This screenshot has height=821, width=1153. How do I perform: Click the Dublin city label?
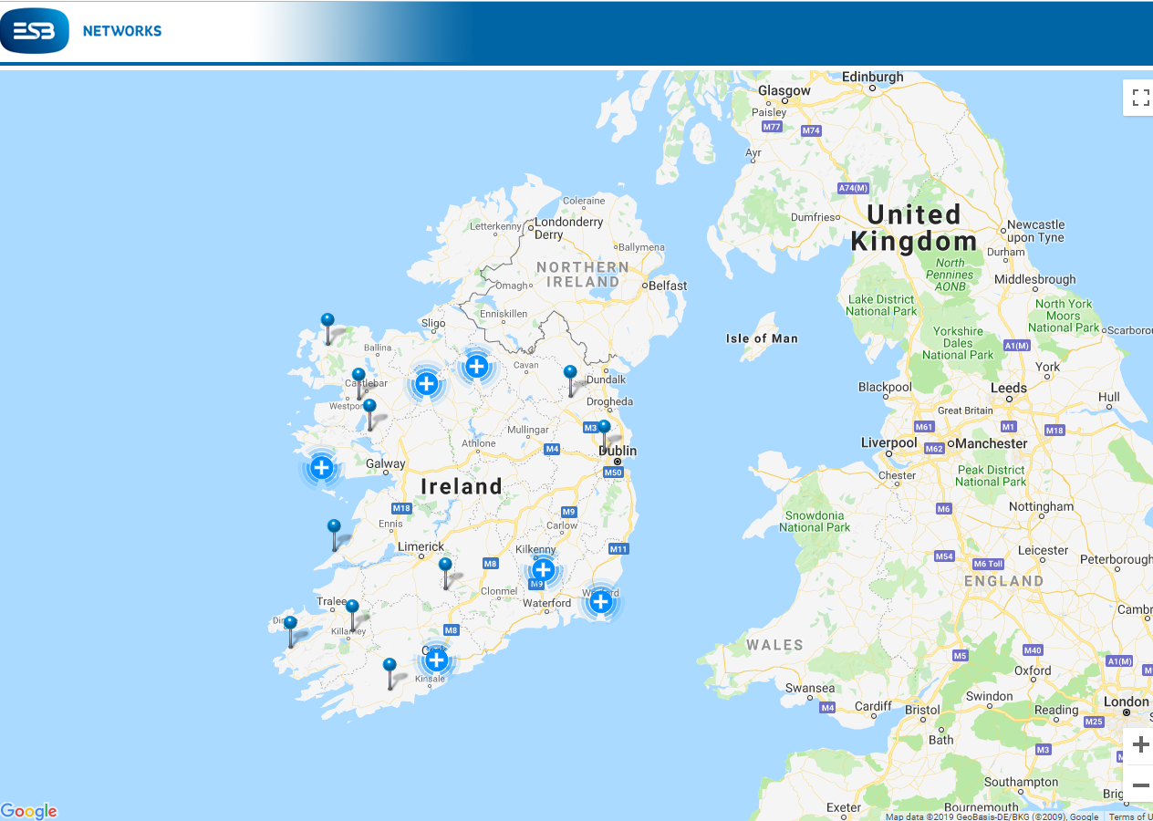click(618, 451)
